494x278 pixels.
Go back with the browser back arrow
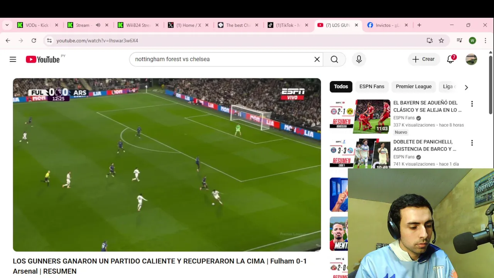8,41
